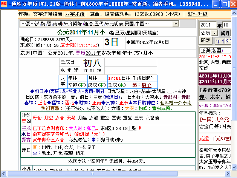Open the dynasty history dropdown list
The width and height of the screenshot is (237, 178).
[x=176, y=23]
